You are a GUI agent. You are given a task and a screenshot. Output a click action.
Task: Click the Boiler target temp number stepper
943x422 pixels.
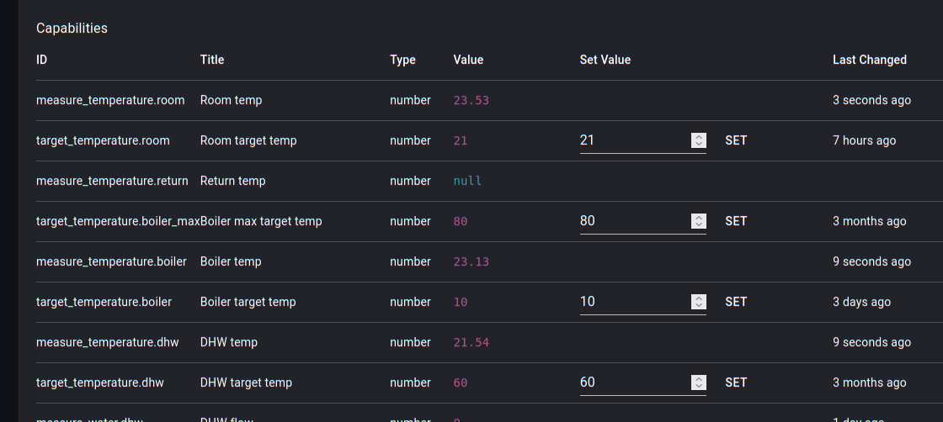[698, 303]
